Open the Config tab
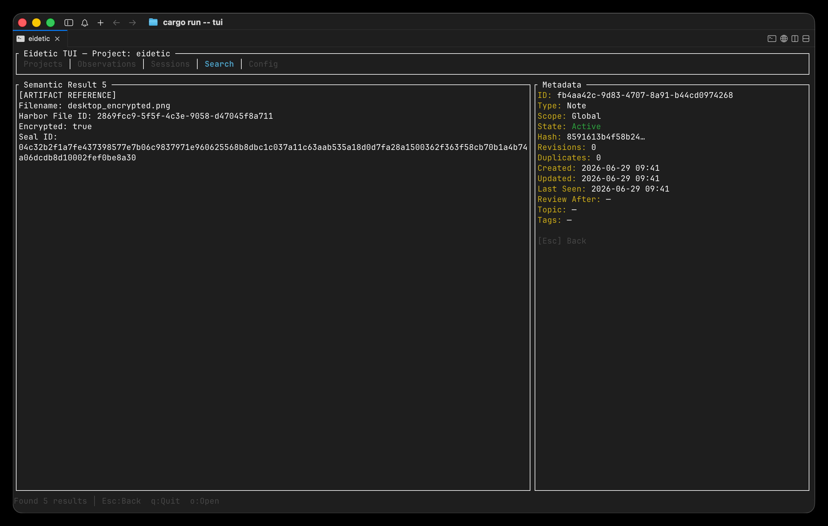Viewport: 828px width, 526px height. pos(263,64)
